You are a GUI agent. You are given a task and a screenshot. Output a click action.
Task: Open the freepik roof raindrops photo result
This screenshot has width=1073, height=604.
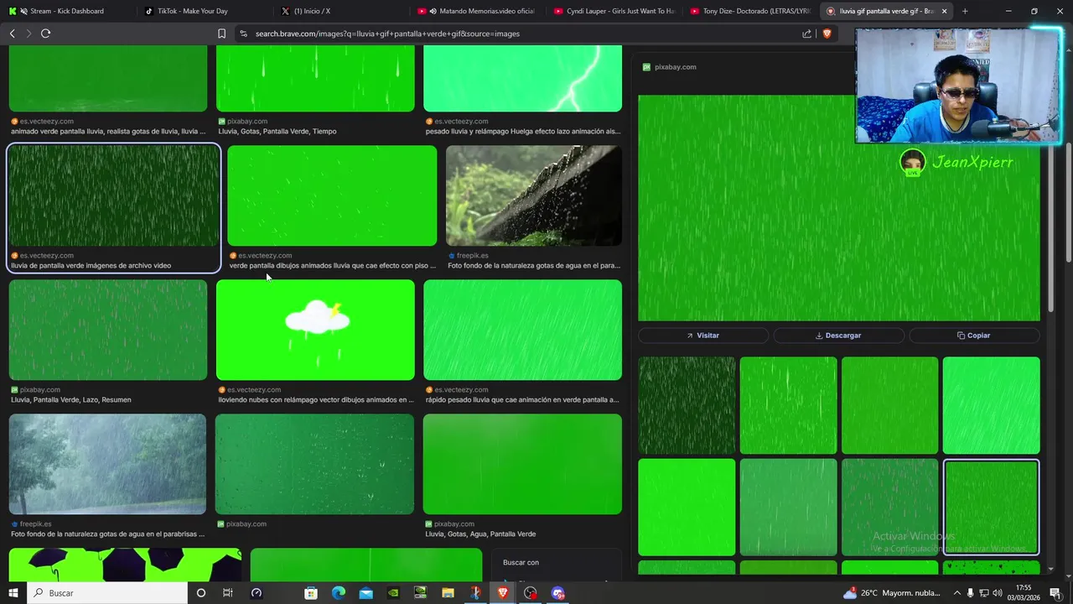[534, 195]
